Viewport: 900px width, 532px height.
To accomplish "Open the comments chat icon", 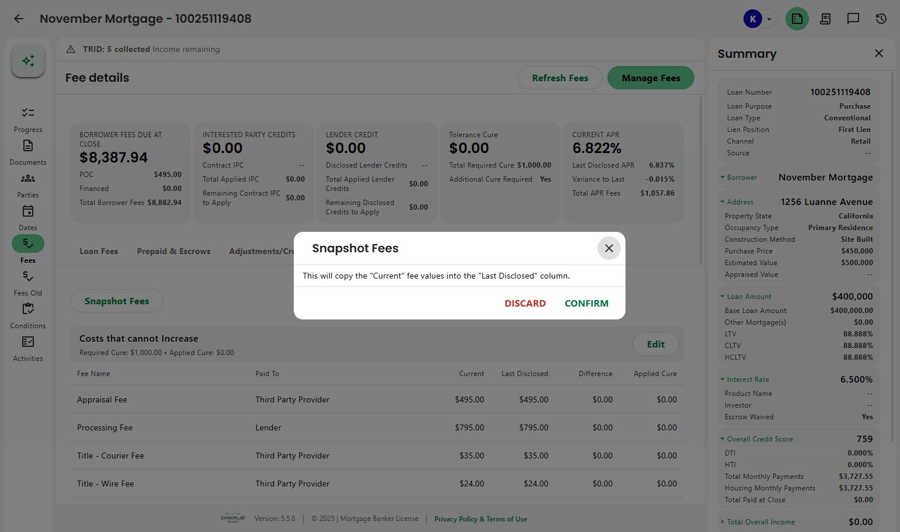I will 853,19.
